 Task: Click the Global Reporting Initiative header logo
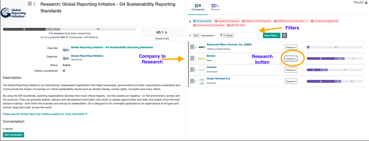tap(13, 13)
